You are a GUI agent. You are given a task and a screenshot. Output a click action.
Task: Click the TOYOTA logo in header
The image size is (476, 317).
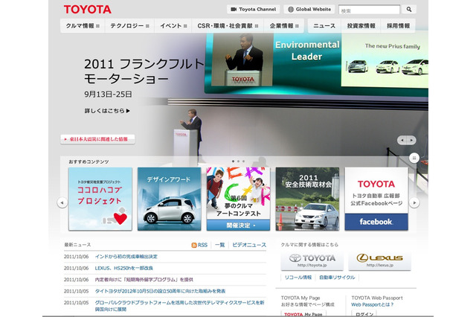tap(88, 10)
